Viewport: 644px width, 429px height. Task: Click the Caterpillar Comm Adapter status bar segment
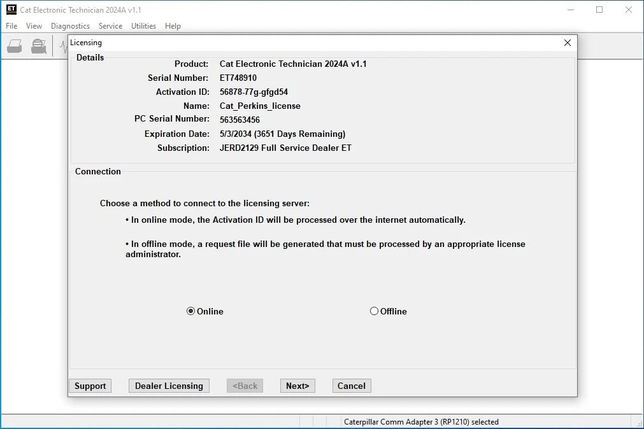point(422,421)
